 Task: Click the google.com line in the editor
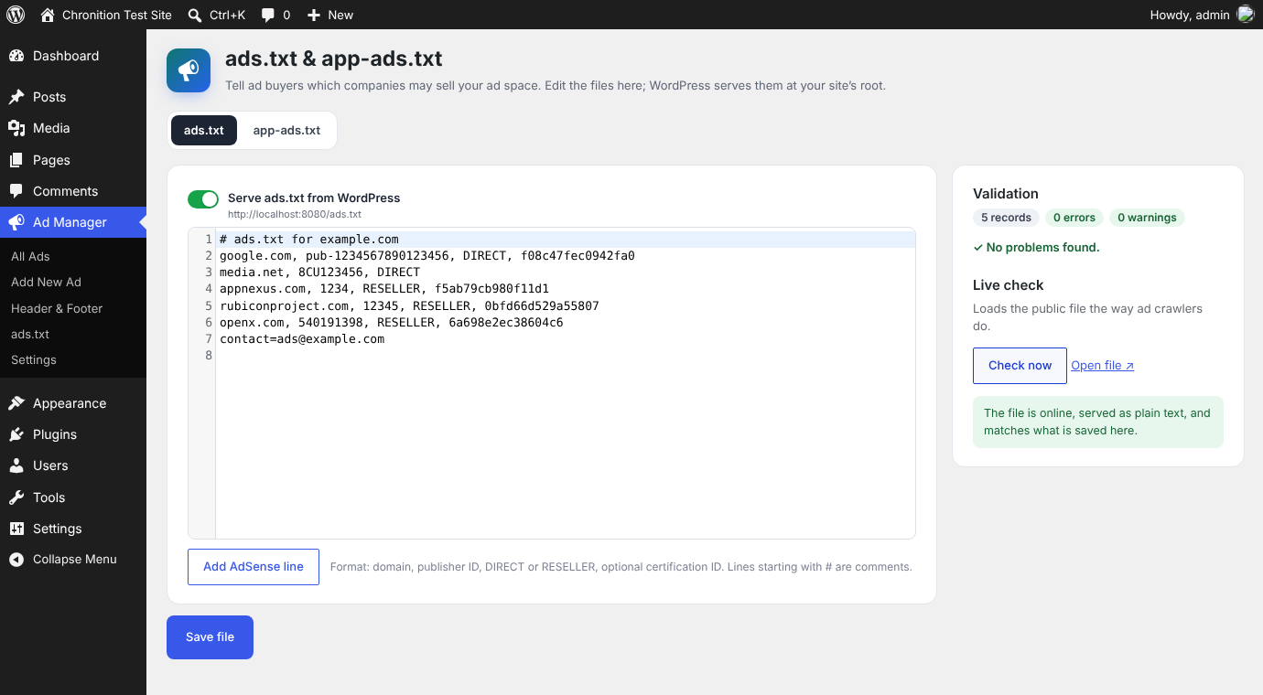[x=427, y=256]
